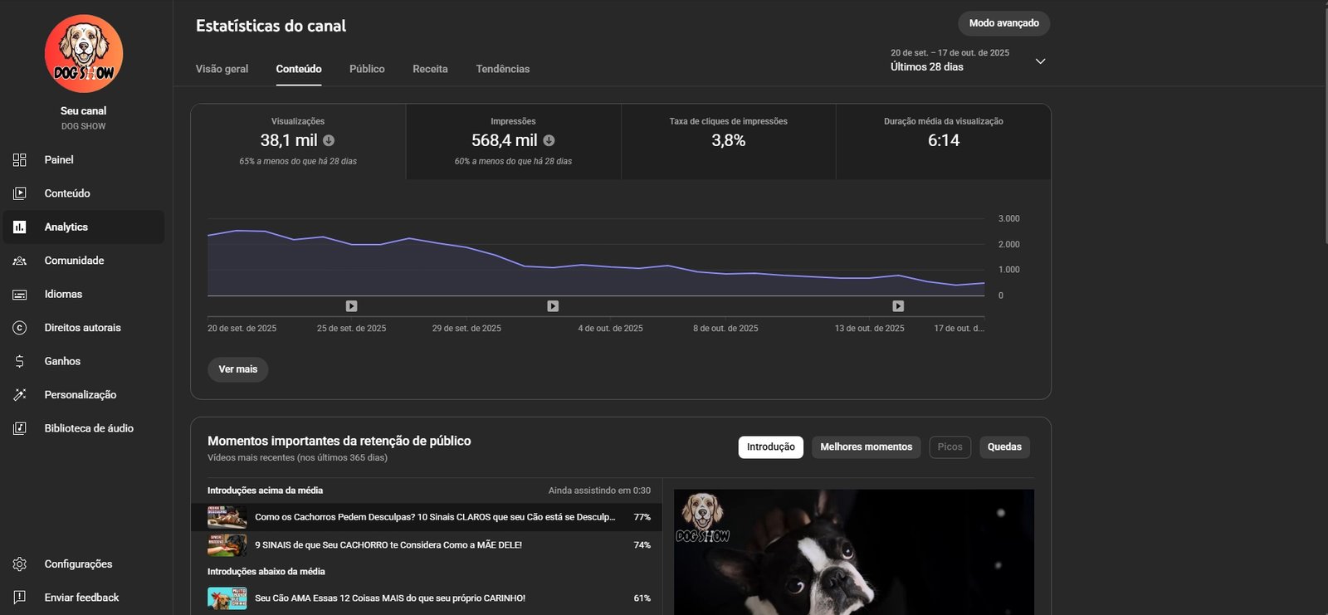Image resolution: width=1328 pixels, height=615 pixels.
Task: Select the Seu Cão AMA Essas 12 Coisas row
Action: [x=427, y=598]
